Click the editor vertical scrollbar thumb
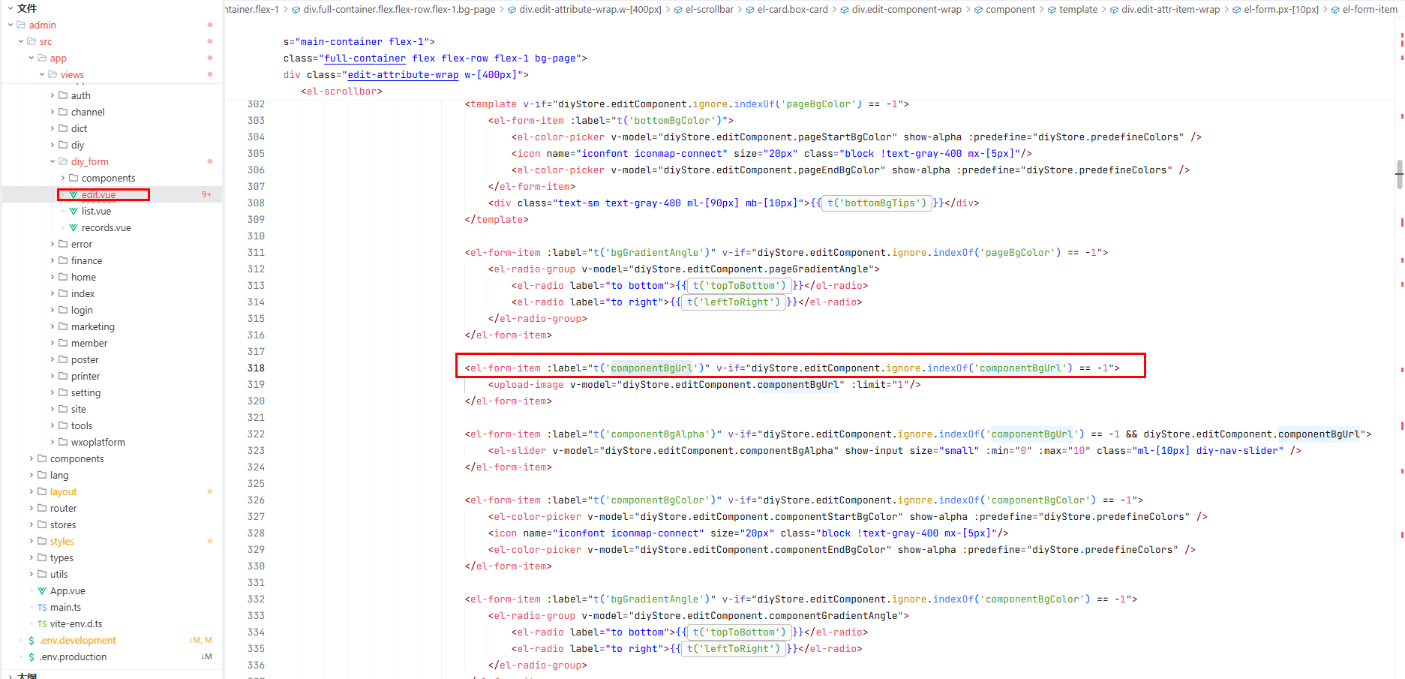This screenshot has width=1405, height=679. (x=1399, y=173)
